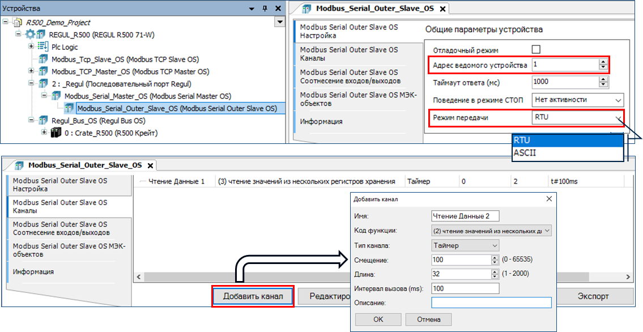Confirm the dialog with the OK button
This screenshot has height=332, width=643.
(378, 319)
